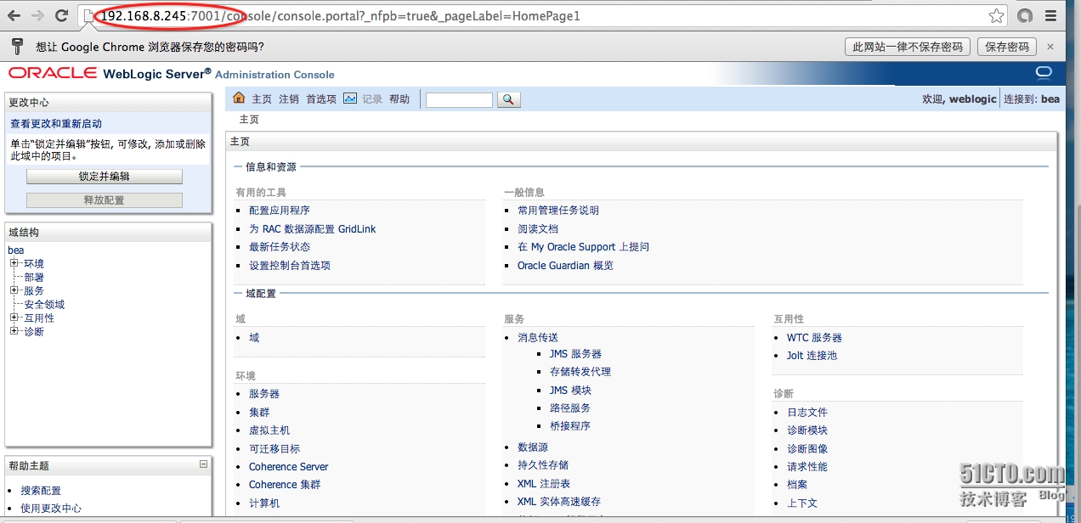This screenshot has height=523, width=1081.
Task: Click the 释放配置 button
Action: [105, 200]
